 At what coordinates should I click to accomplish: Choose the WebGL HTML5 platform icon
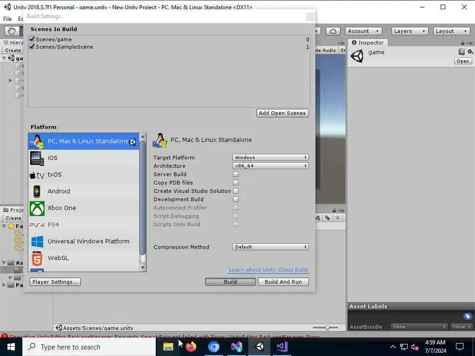tap(37, 258)
